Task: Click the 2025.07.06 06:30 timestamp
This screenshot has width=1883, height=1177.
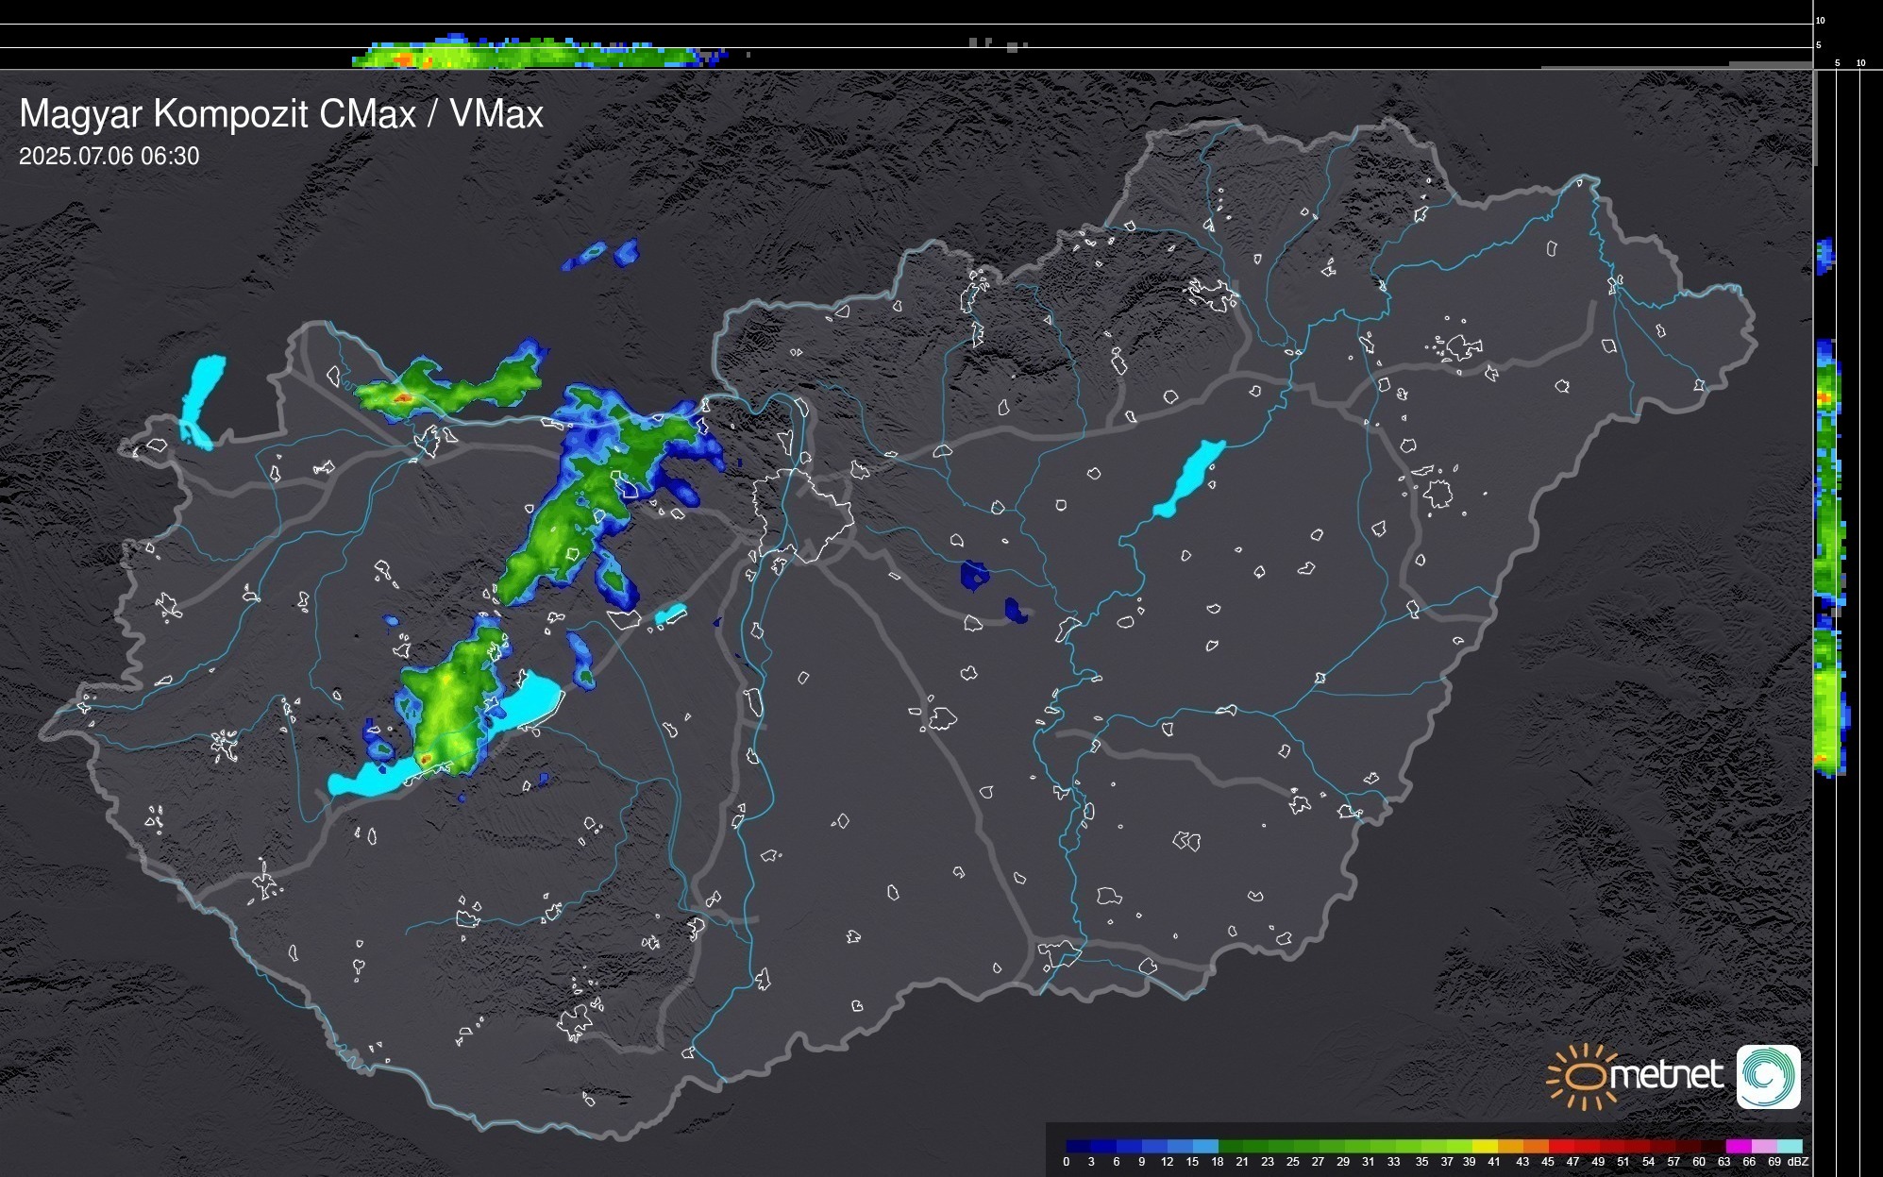Action: [109, 157]
